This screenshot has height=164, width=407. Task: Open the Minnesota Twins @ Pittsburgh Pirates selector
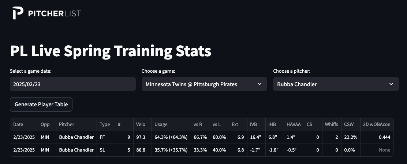click(204, 84)
